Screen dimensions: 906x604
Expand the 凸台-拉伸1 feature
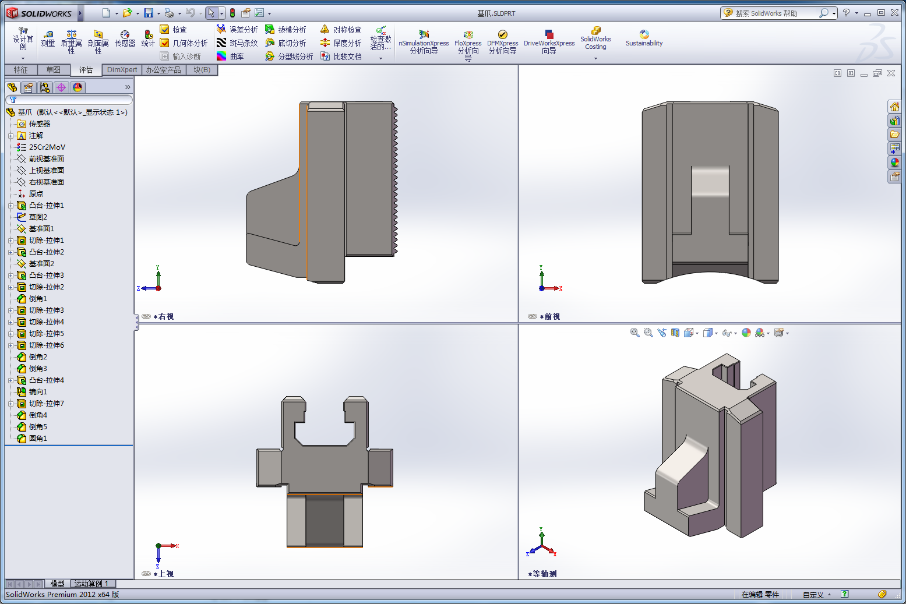point(10,206)
